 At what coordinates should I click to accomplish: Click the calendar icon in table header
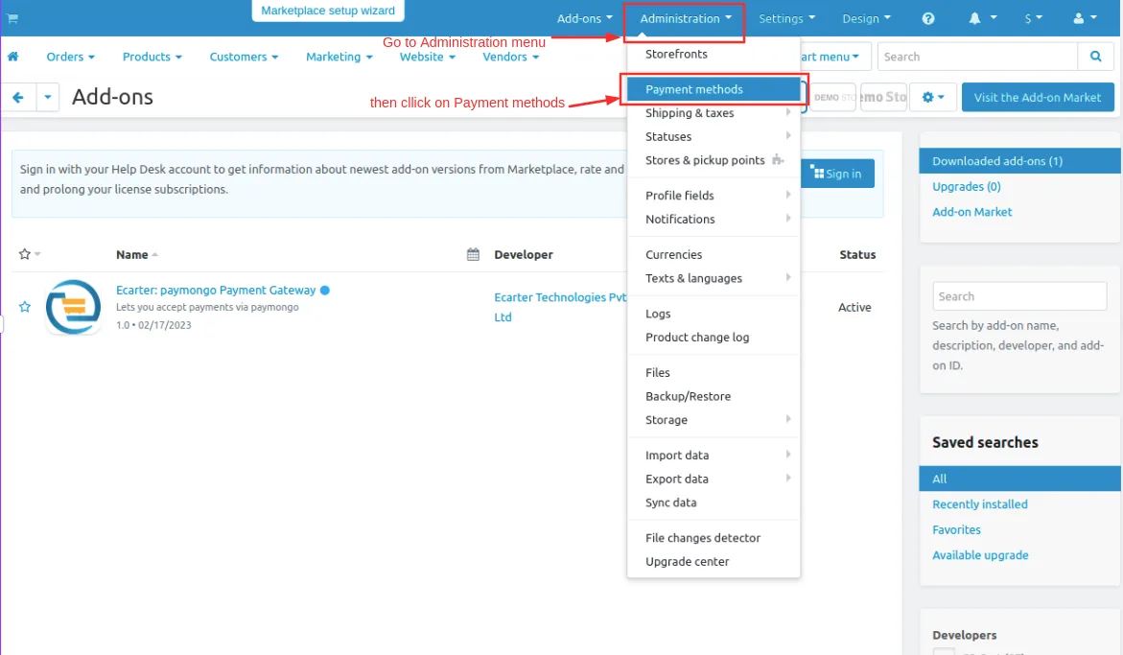pos(473,254)
